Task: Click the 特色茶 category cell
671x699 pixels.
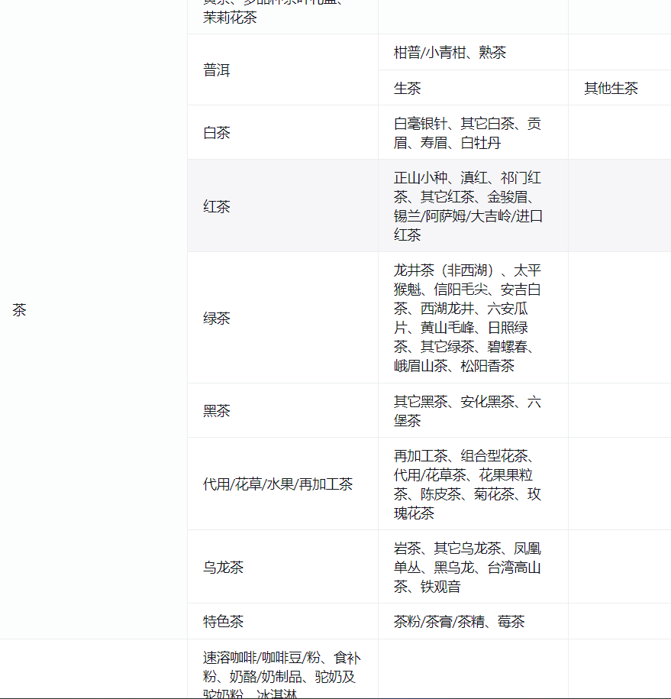Action: pos(224,622)
